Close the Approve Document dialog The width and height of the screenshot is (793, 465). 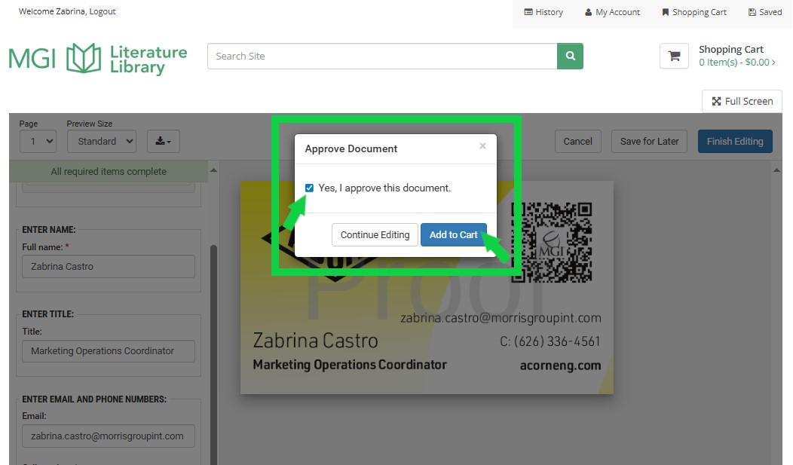click(x=482, y=146)
